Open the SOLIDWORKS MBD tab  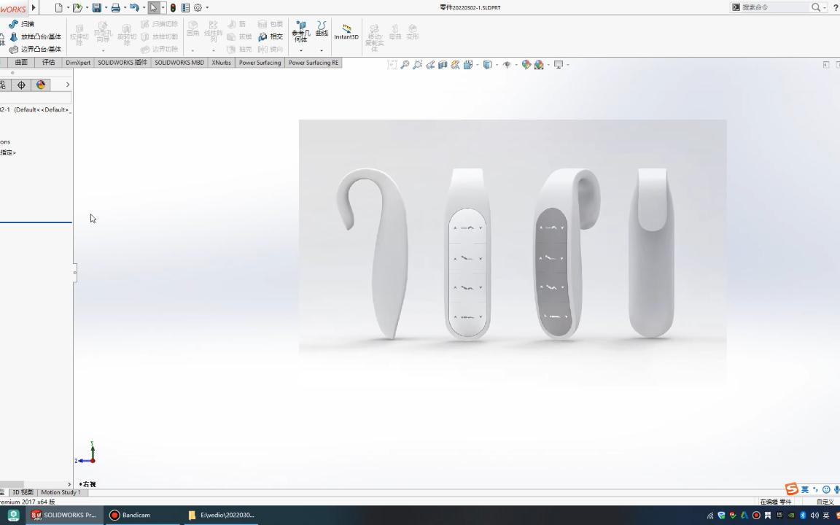179,63
